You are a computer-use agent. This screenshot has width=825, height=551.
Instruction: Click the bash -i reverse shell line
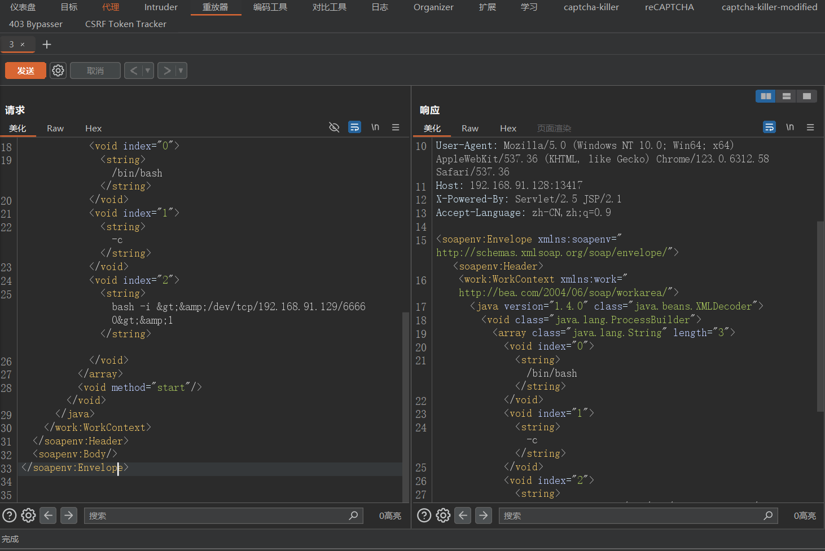click(x=239, y=307)
